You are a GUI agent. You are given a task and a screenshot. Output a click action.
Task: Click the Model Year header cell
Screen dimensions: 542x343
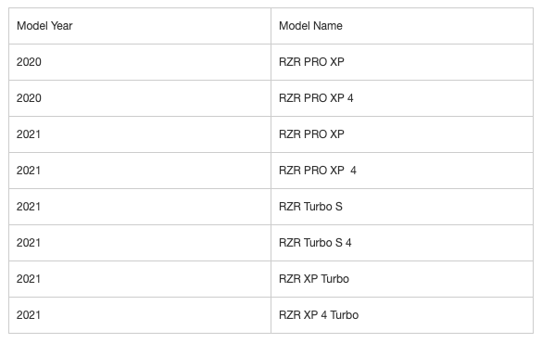coord(140,26)
